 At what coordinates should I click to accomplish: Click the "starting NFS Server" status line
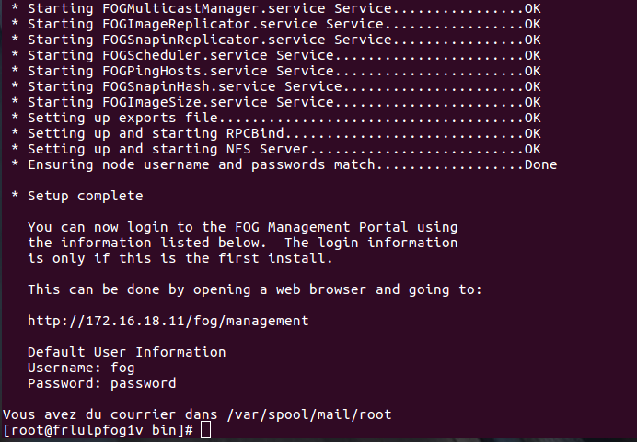276,149
